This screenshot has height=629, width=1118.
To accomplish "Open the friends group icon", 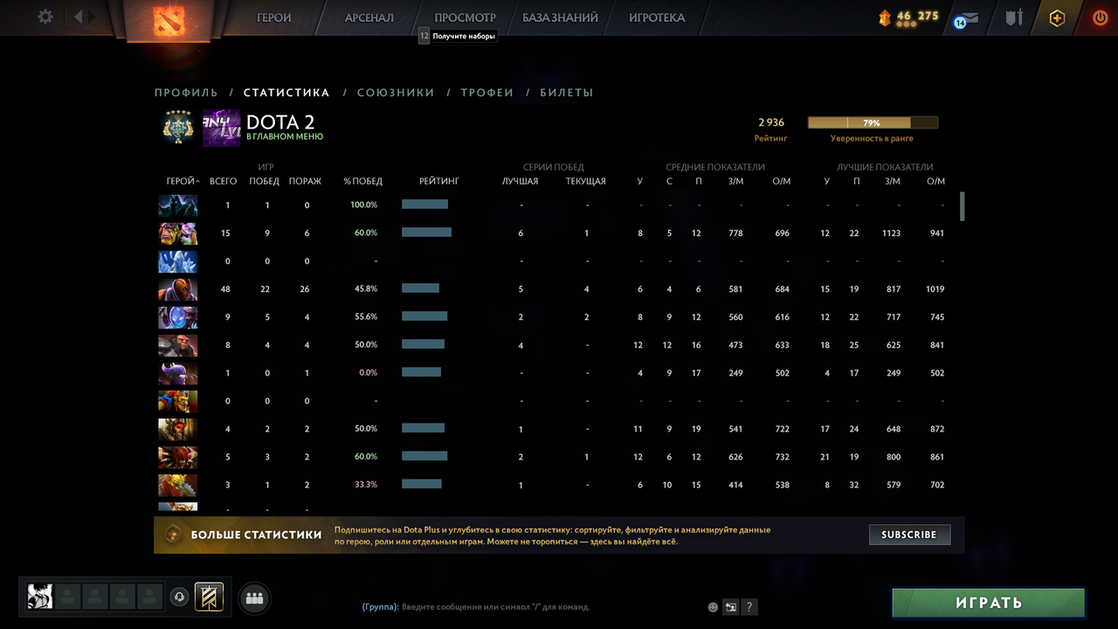I will tap(254, 598).
